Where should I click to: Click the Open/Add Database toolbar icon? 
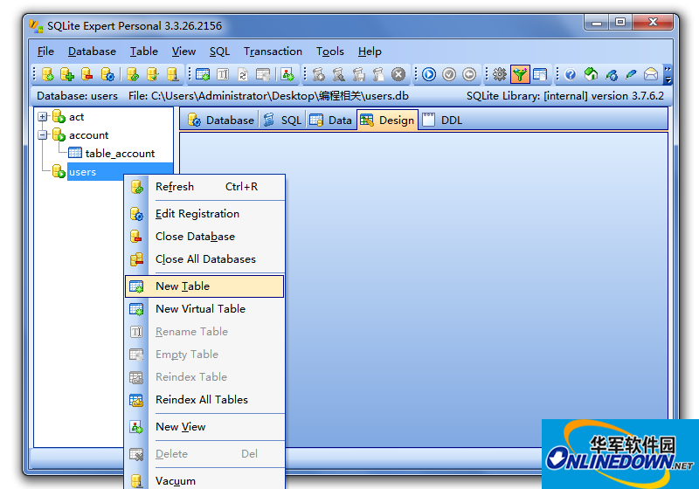coord(67,74)
